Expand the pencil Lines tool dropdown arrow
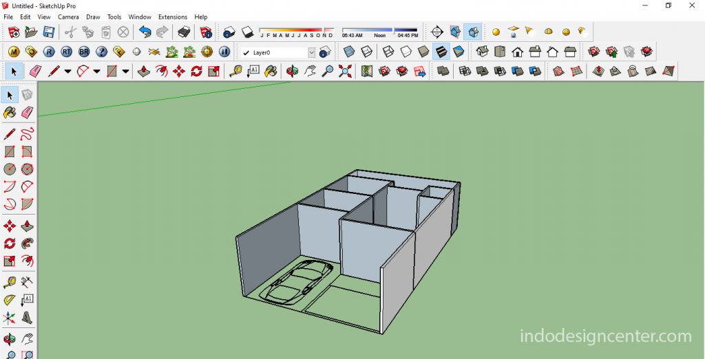This screenshot has width=705, height=359. (67, 71)
